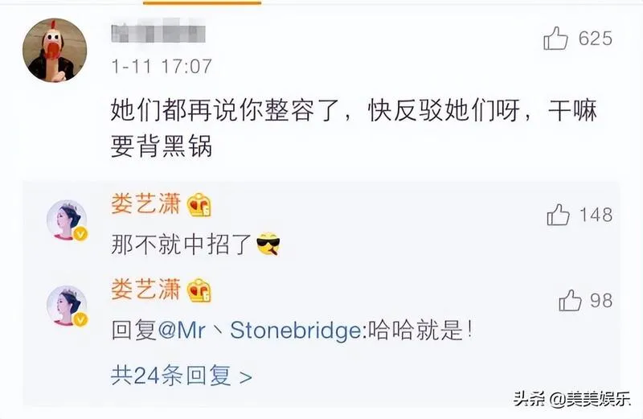Click the blurred commenter username
Viewport: 643px width, 419px height.
tap(158, 32)
